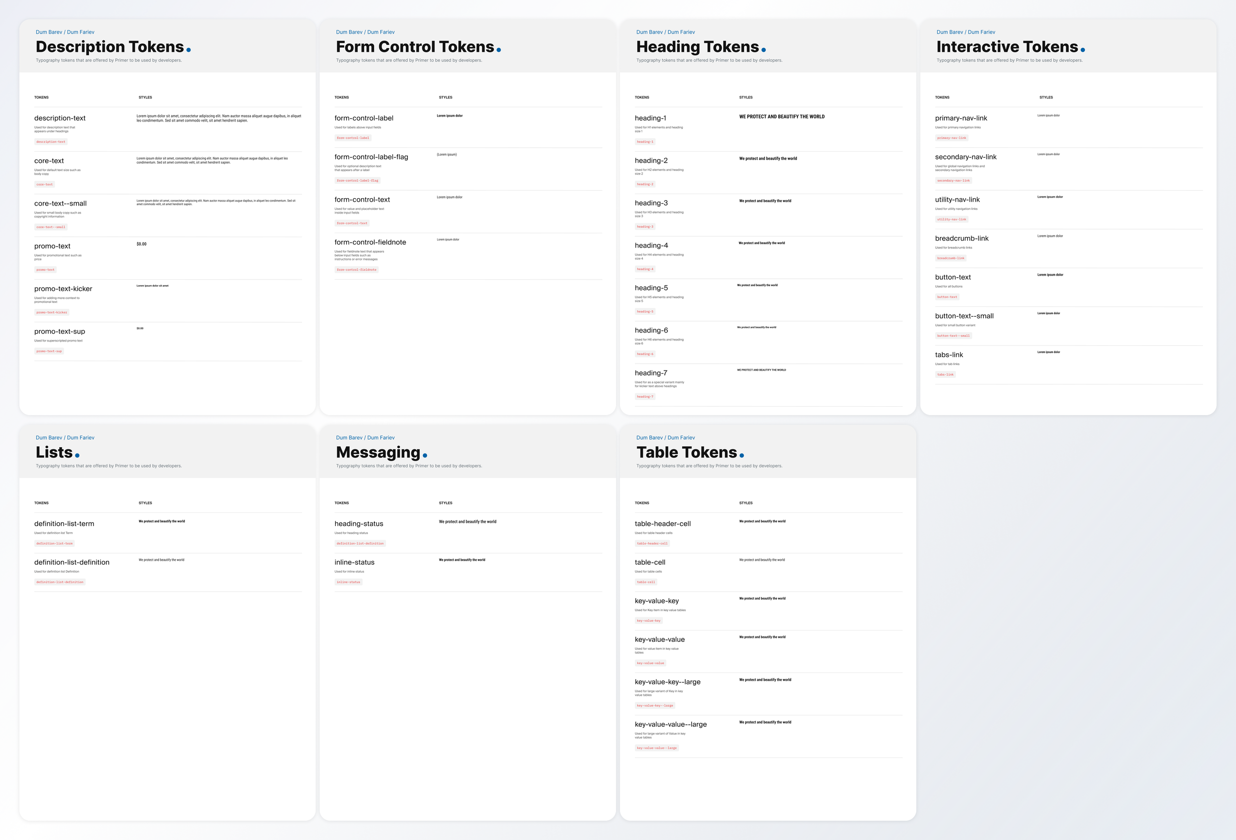Click the definition-list-term code tag
Screen dimensions: 1236x840
[54, 544]
